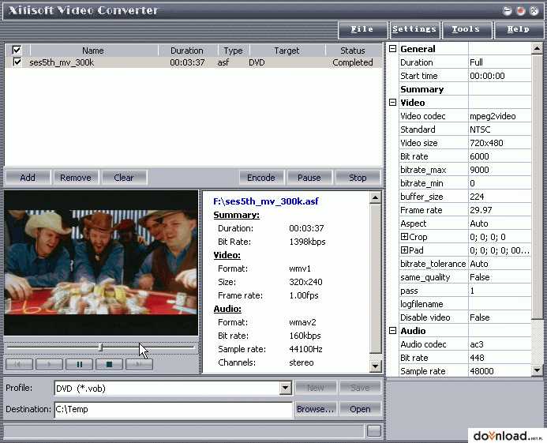Click the small button beside the progress bar
The image size is (547, 443).
click(374, 431)
